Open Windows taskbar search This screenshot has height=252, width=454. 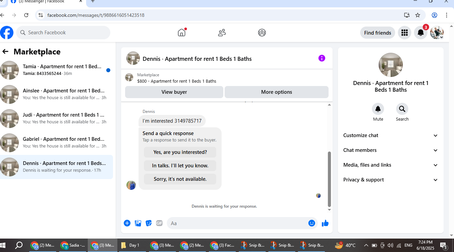(19, 245)
